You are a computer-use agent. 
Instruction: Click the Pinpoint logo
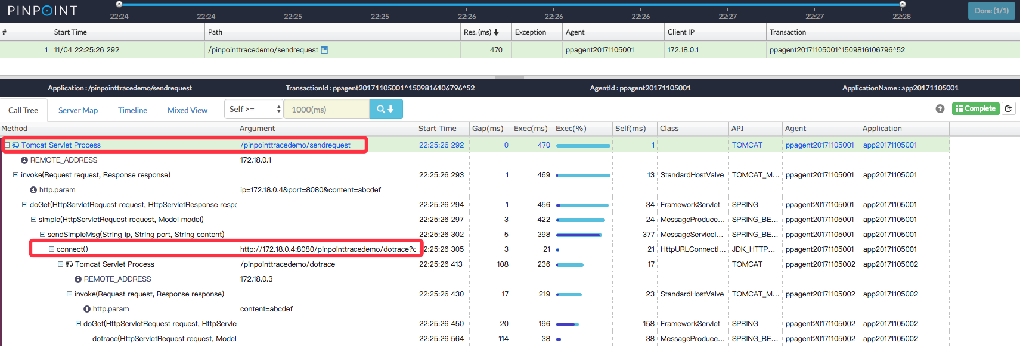42,11
